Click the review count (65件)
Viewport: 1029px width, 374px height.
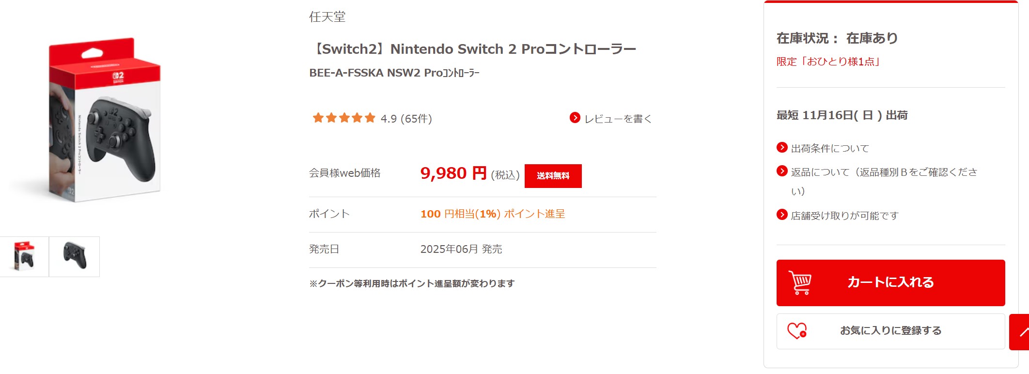click(418, 118)
